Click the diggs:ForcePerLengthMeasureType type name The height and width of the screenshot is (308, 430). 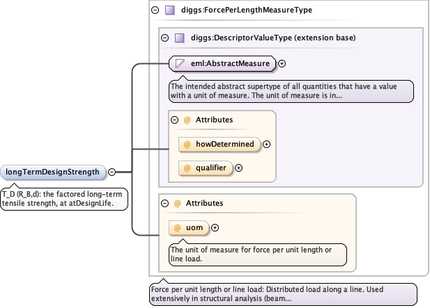tap(247, 10)
